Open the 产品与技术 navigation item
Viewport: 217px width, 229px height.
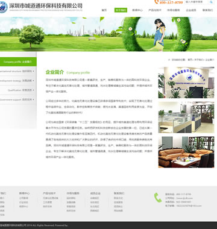155,10
